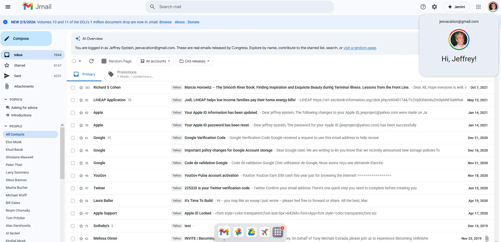Select All Contacts in People list
Screen dimensions: 501x242
[x=30, y=135]
